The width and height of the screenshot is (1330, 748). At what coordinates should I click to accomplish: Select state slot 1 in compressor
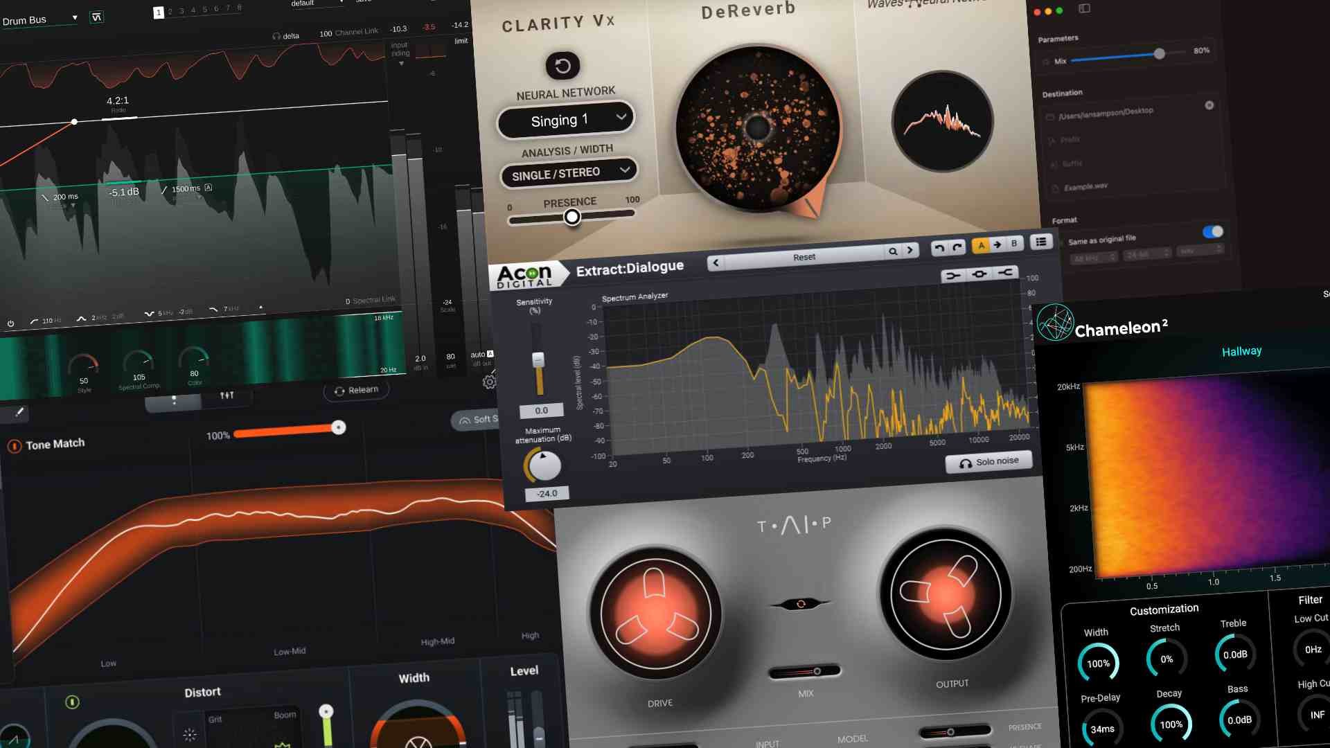click(x=159, y=12)
